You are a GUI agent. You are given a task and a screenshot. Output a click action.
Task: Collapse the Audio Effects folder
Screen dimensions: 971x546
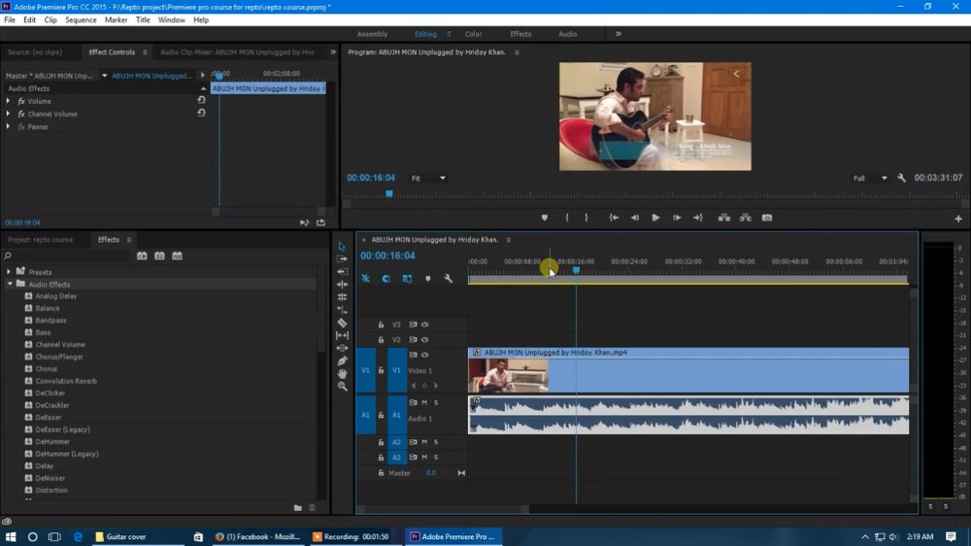[x=10, y=284]
